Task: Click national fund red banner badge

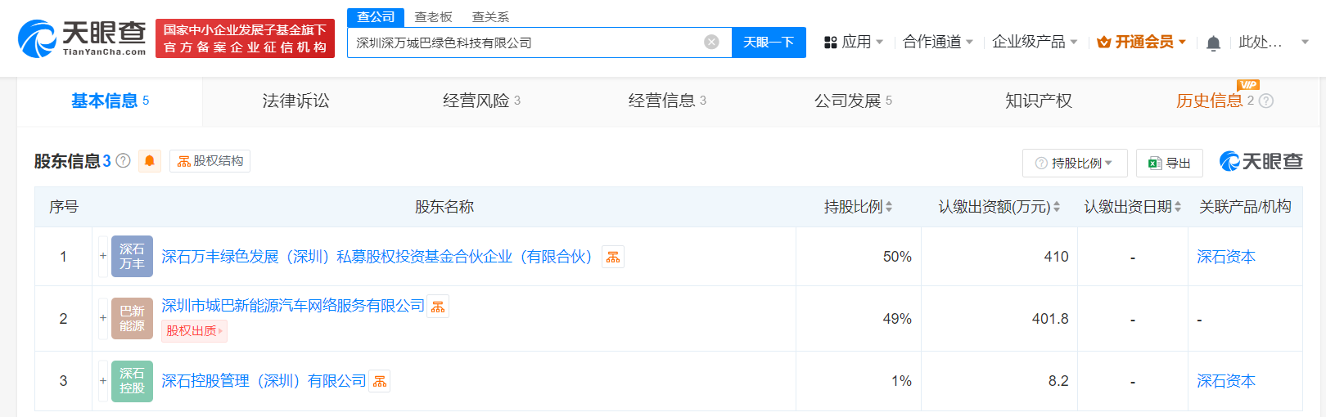Action: [x=245, y=38]
